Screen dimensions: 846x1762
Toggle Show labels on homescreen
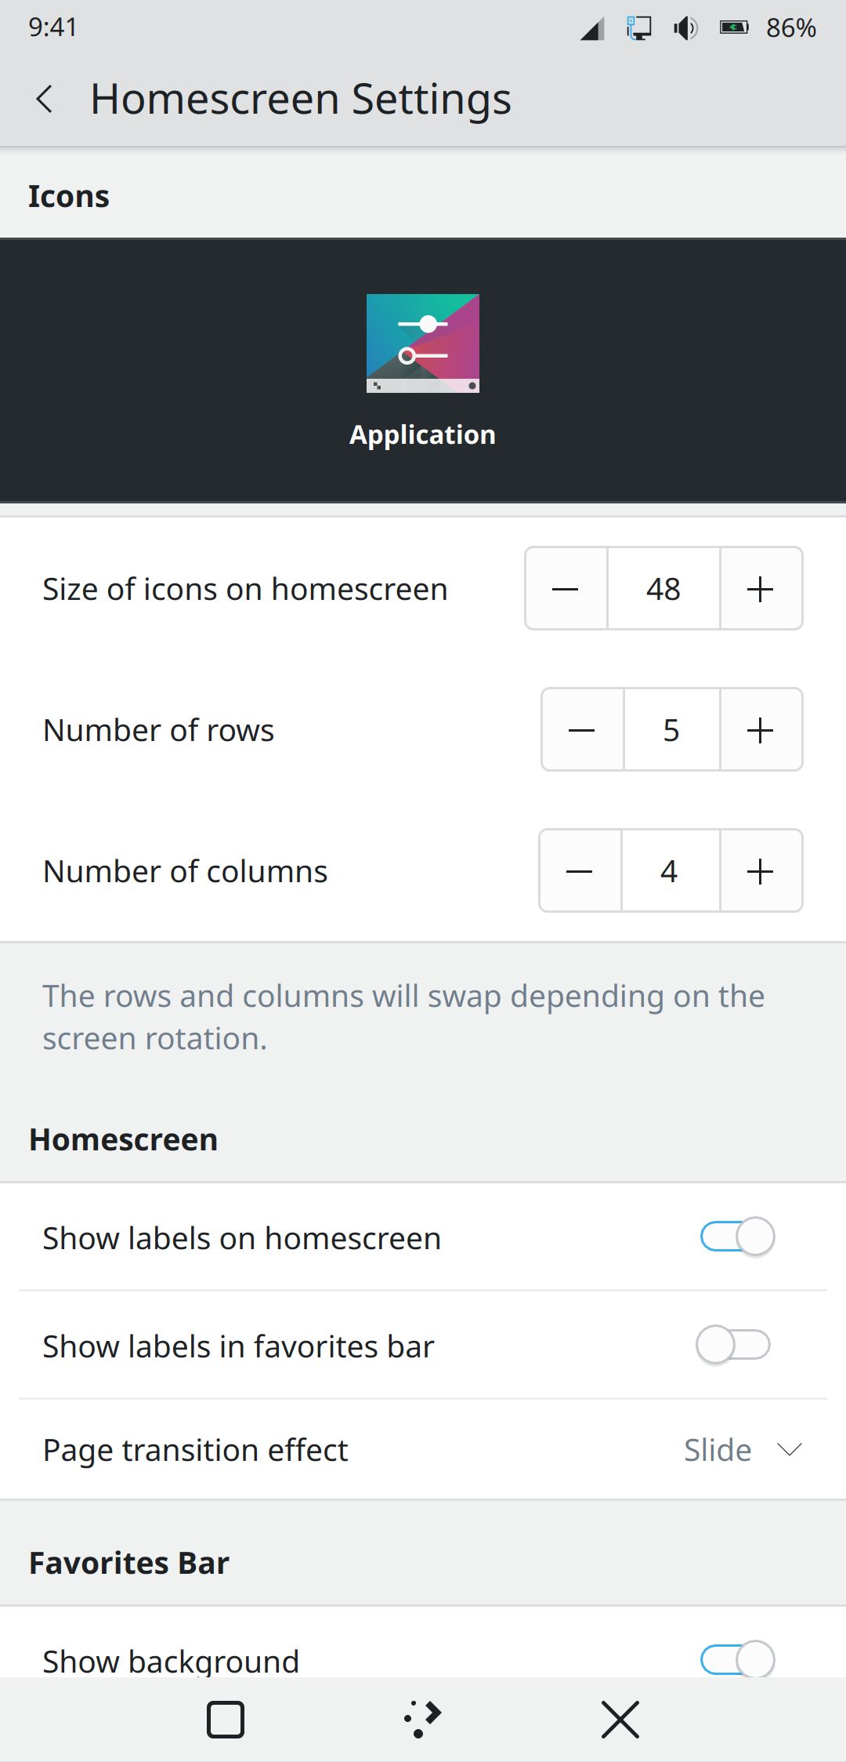(737, 1237)
